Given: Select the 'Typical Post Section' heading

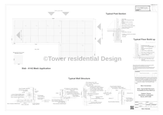Looking at the screenshot, I should (x=116, y=14).
